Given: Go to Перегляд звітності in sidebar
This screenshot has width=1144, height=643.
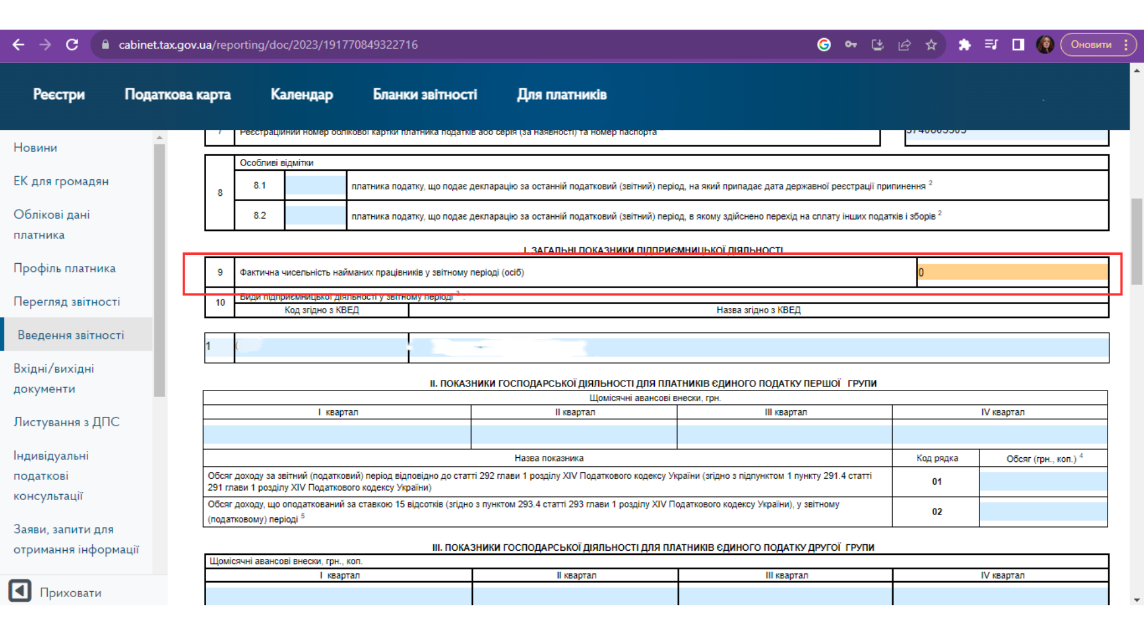Looking at the screenshot, I should (67, 302).
